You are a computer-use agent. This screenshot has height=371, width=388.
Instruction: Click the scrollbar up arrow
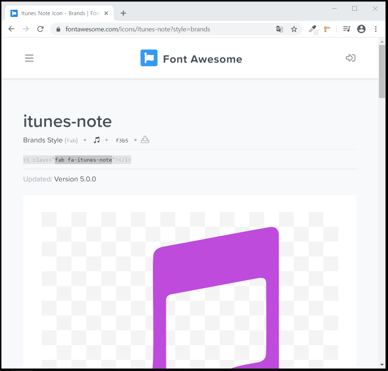click(x=382, y=41)
